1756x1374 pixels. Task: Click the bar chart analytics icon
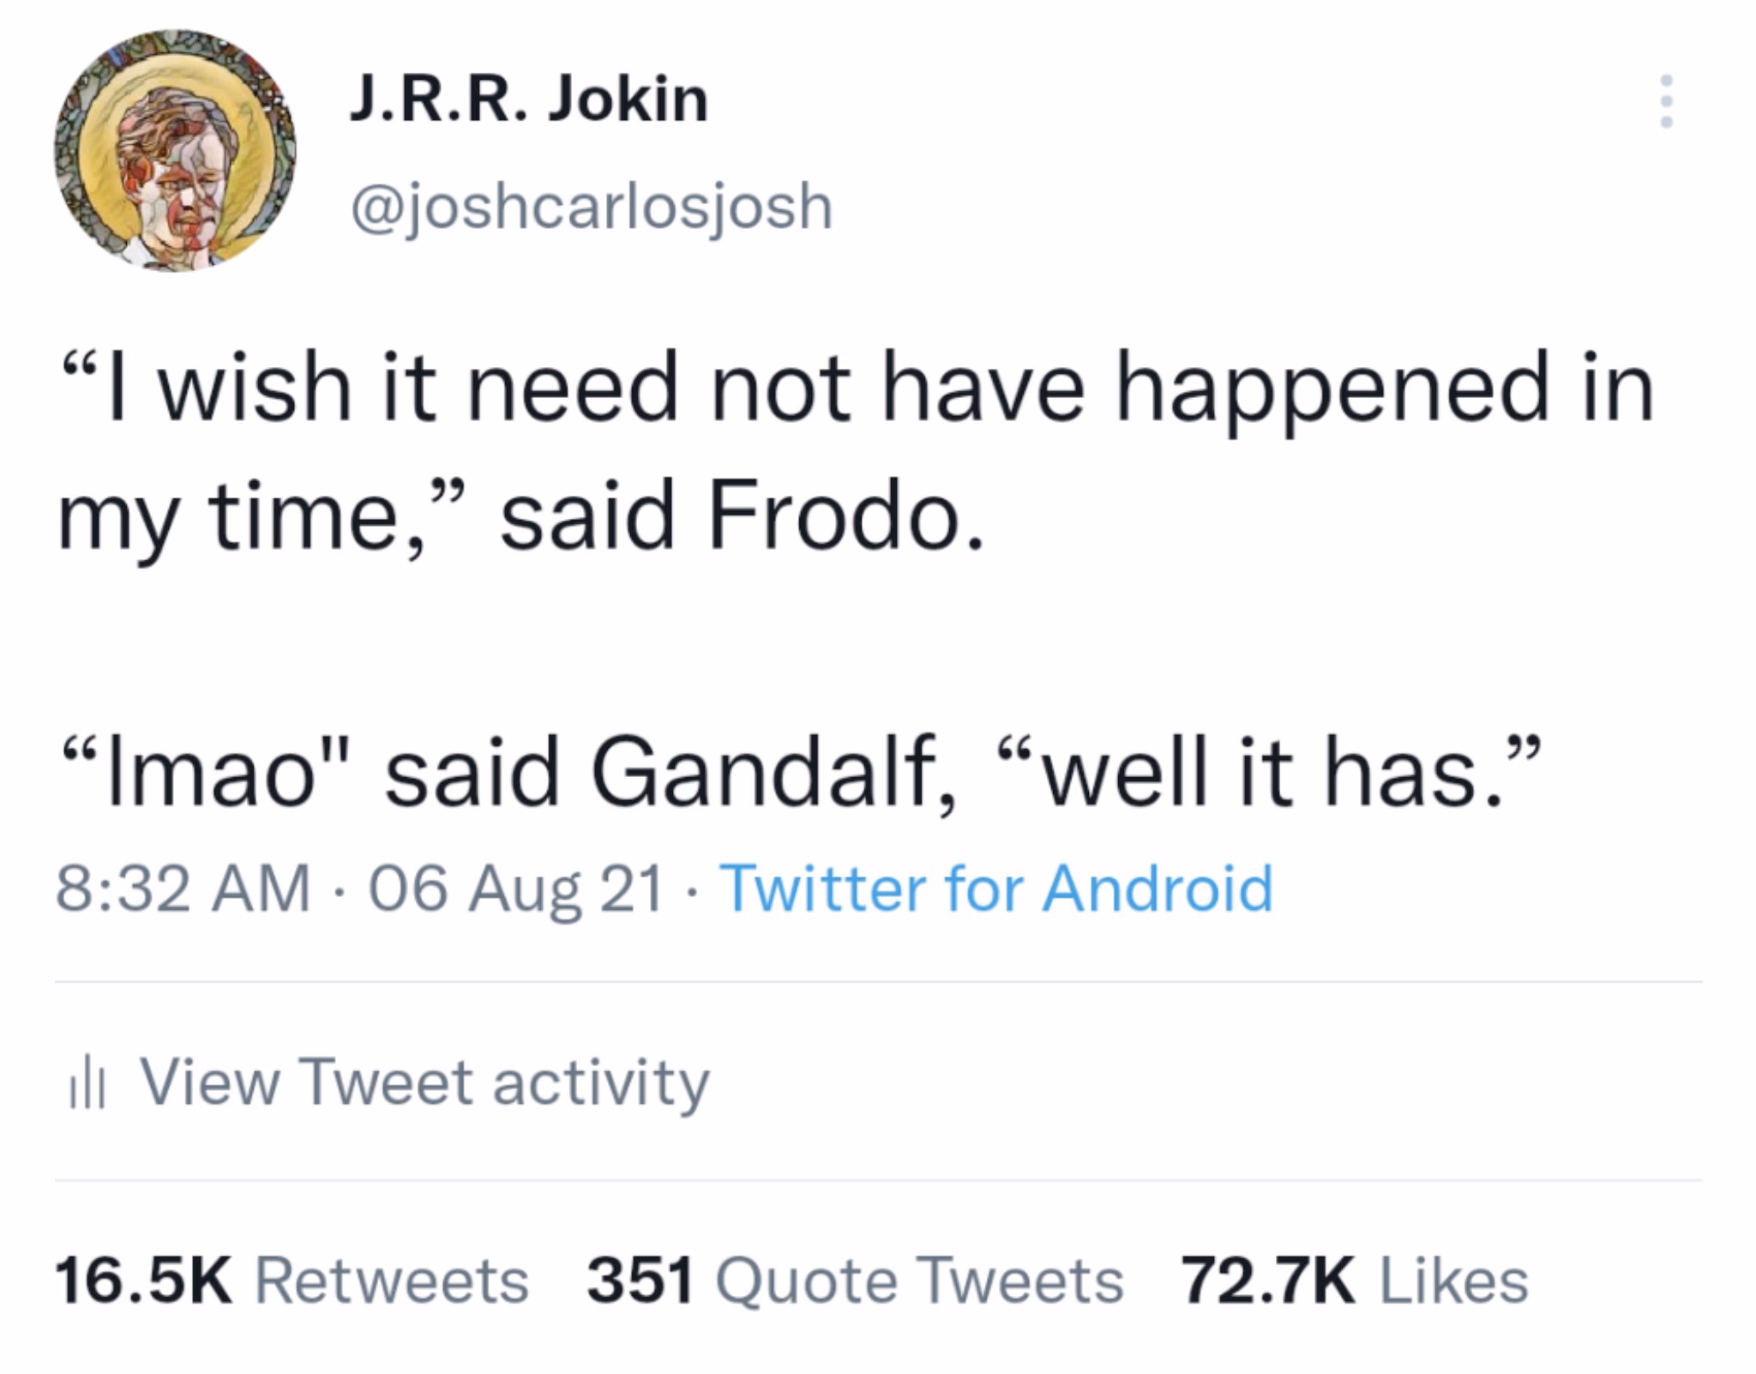click(87, 1088)
